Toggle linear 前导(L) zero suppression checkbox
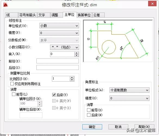Viewport: 159px width, 136px height. [14, 94]
